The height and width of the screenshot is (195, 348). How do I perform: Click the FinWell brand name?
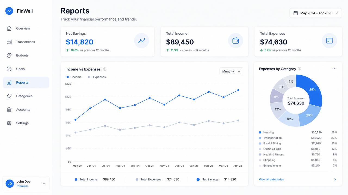pos(25,11)
